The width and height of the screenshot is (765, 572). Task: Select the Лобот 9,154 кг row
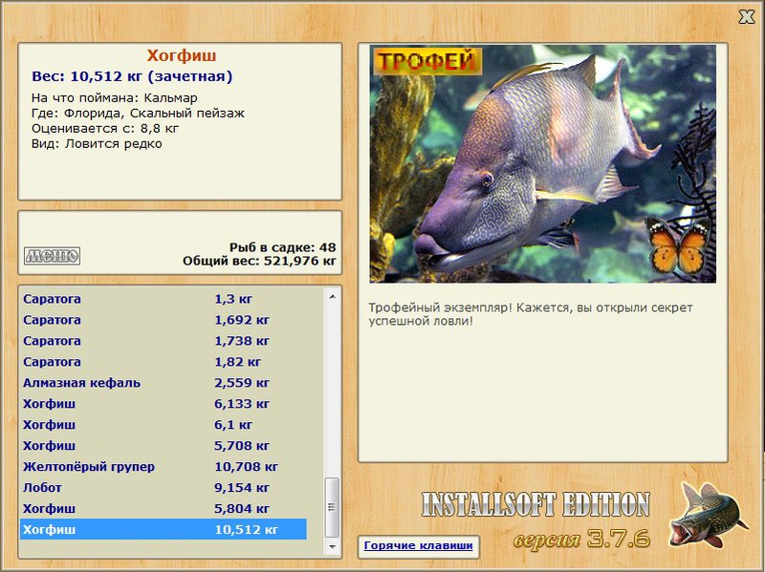[x=164, y=487]
